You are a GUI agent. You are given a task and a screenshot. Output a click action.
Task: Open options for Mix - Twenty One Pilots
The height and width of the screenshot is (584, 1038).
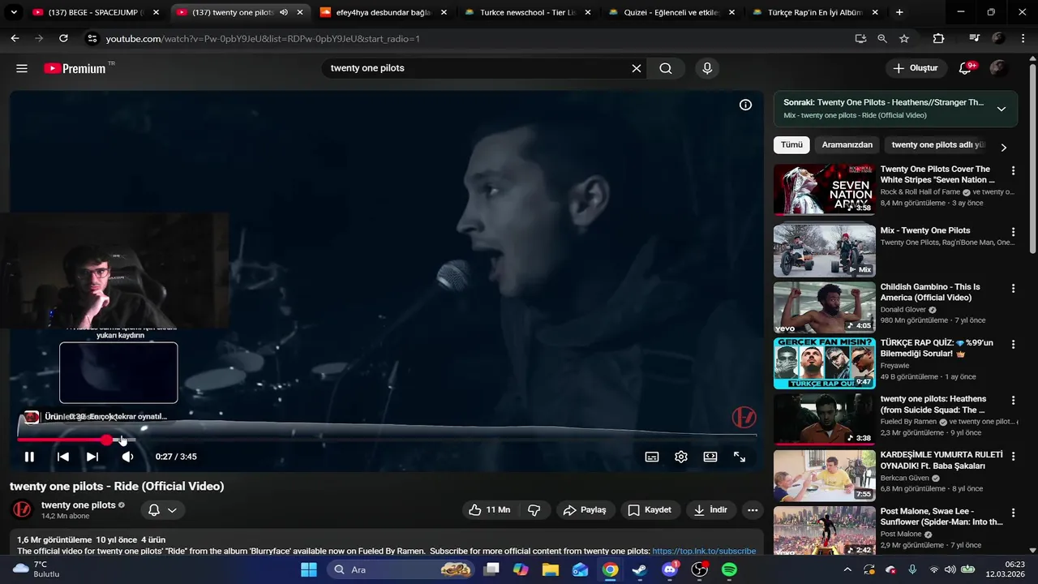point(1013,231)
